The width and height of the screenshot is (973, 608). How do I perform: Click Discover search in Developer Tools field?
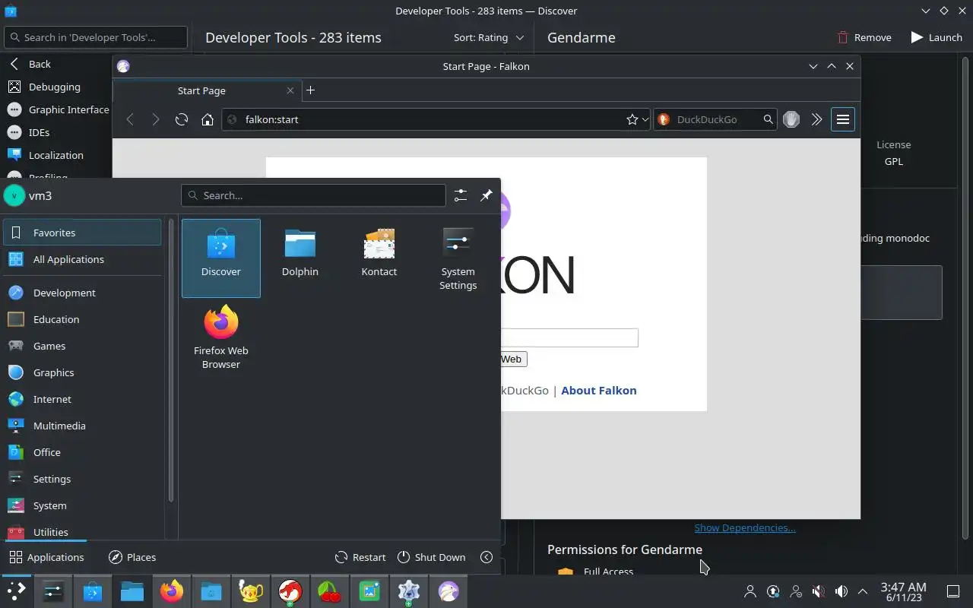point(95,37)
